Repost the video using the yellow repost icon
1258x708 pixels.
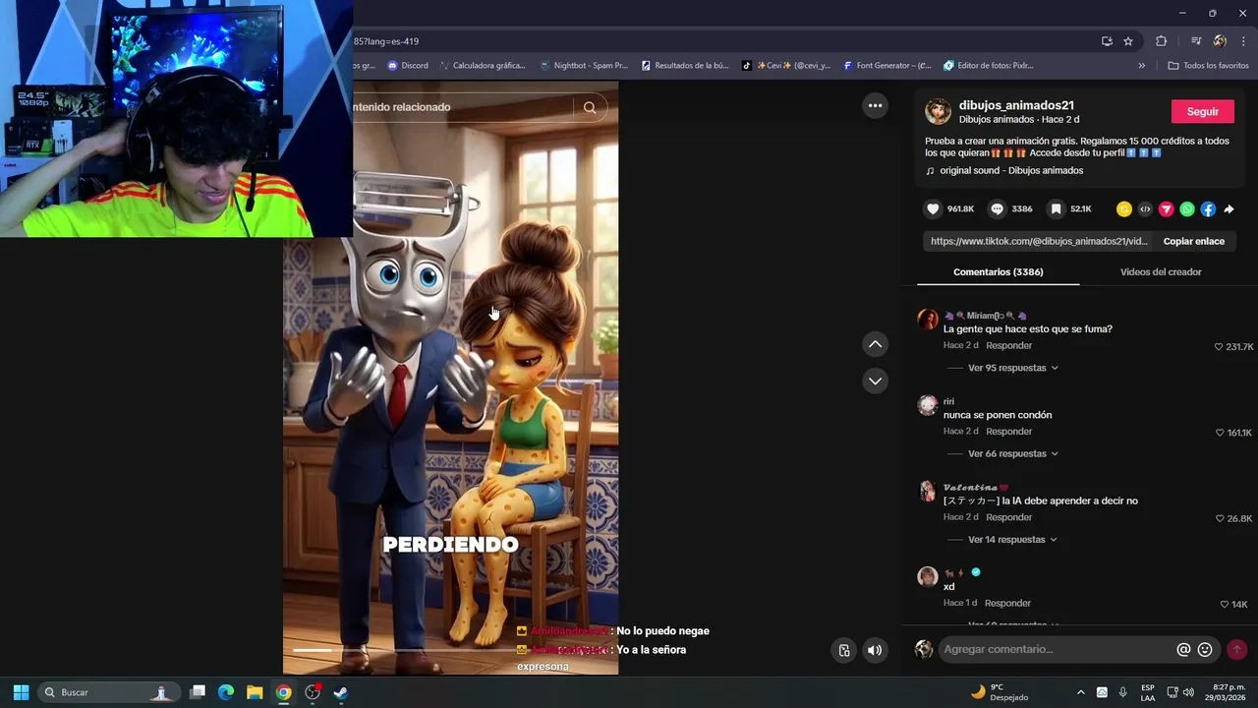[x=1124, y=209]
